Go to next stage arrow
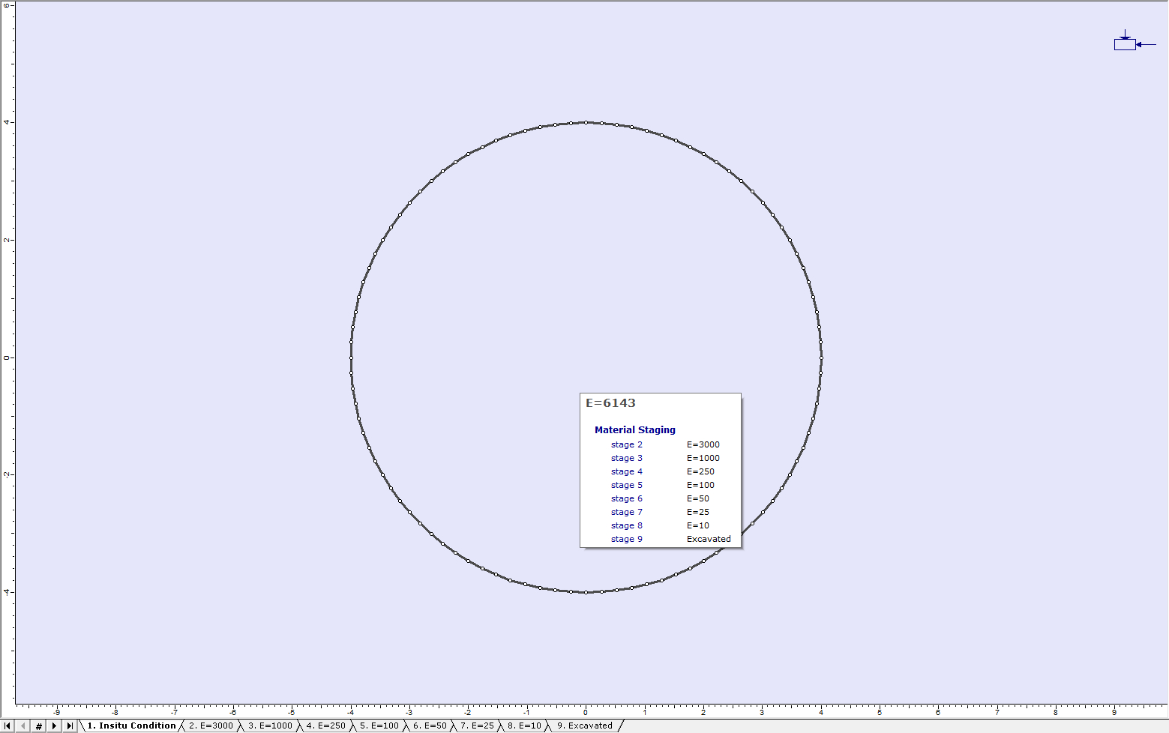Viewport: 1169px width, 733px height. (54, 726)
